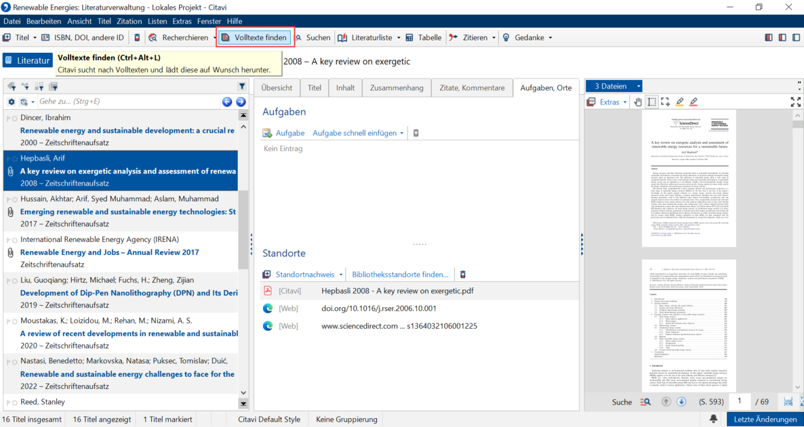
Task: Click the fit page width icon in preview
Action: coord(789,401)
